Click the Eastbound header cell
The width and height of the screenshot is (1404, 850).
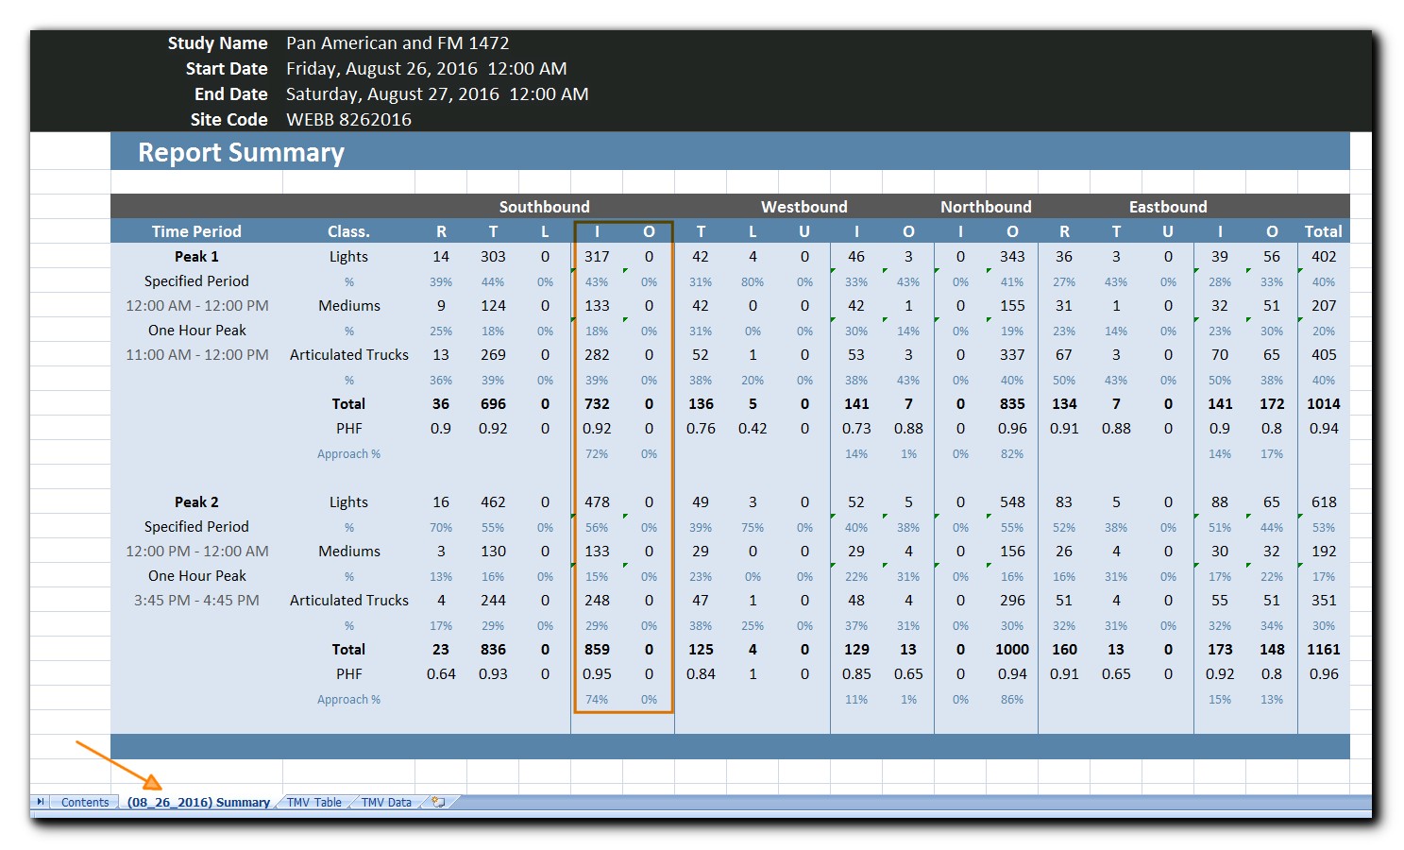1168,206
